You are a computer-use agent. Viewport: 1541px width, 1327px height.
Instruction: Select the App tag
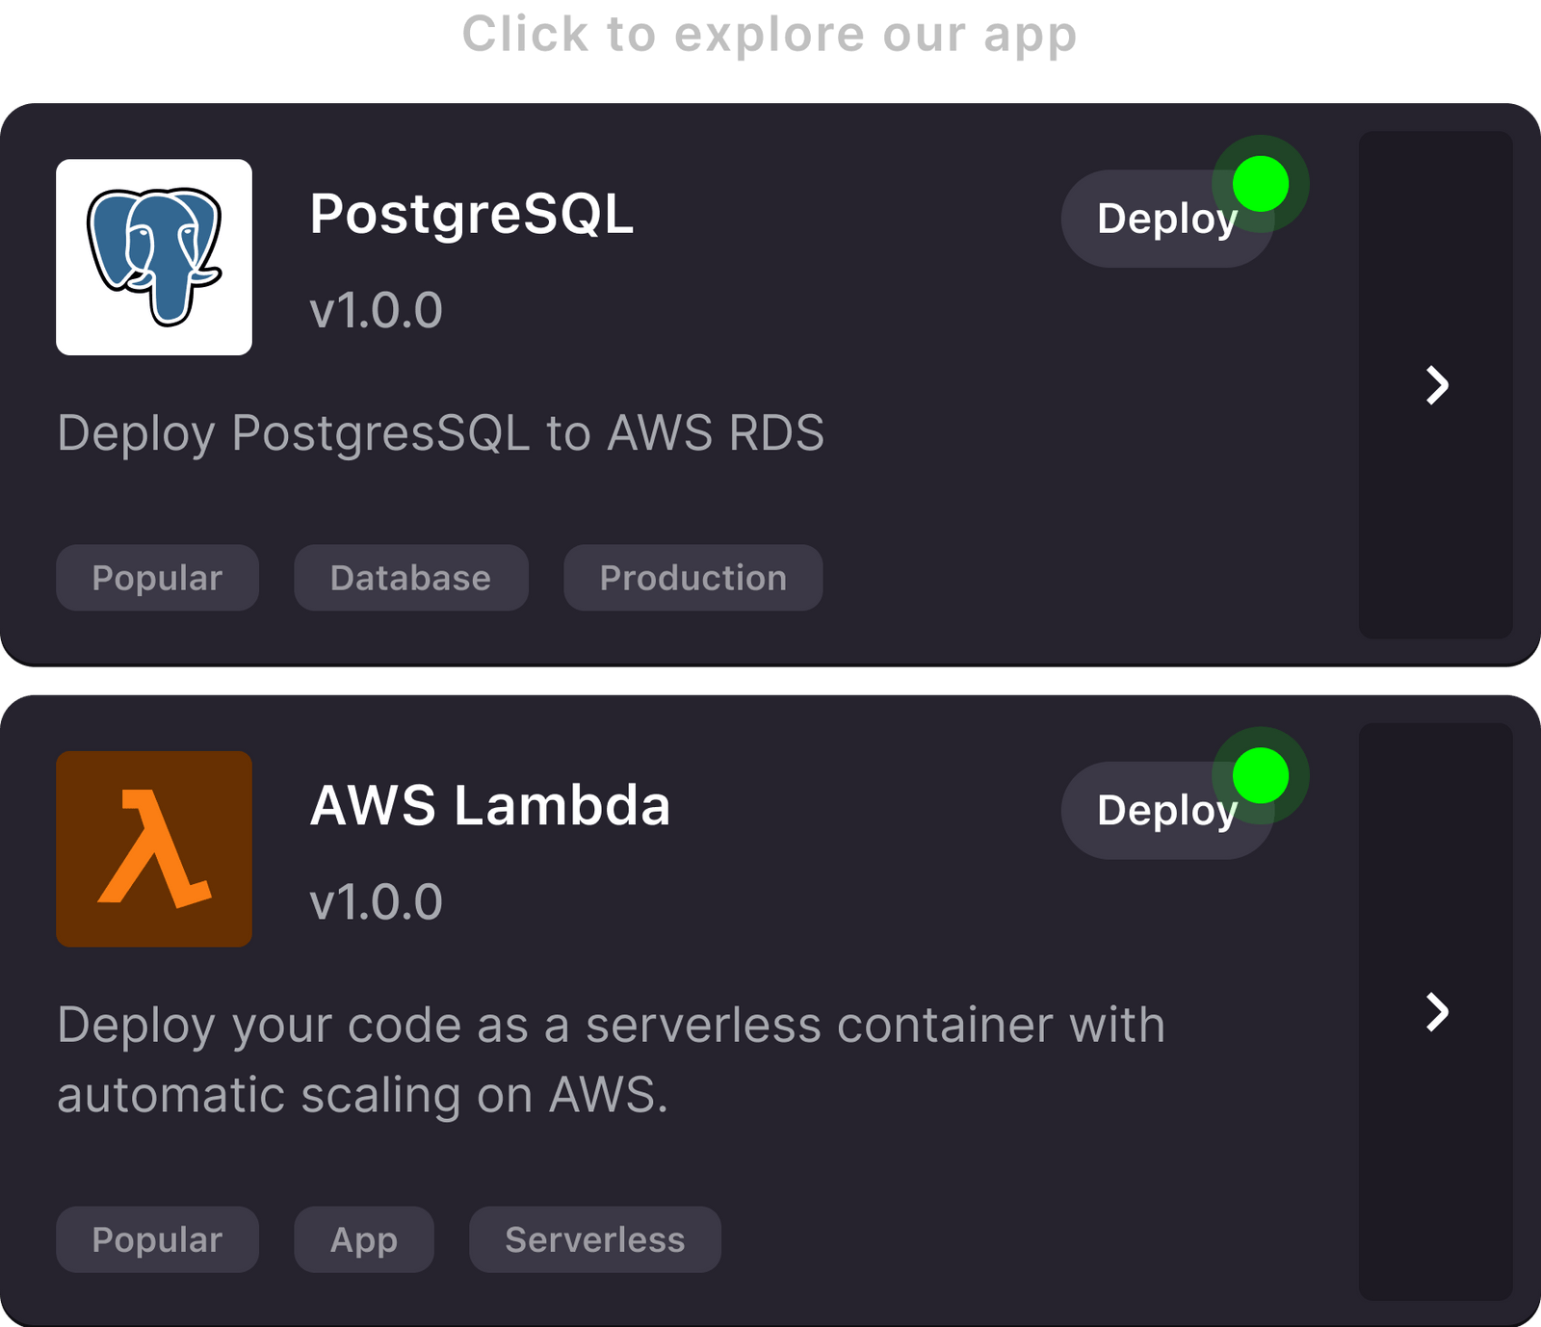[363, 1239]
